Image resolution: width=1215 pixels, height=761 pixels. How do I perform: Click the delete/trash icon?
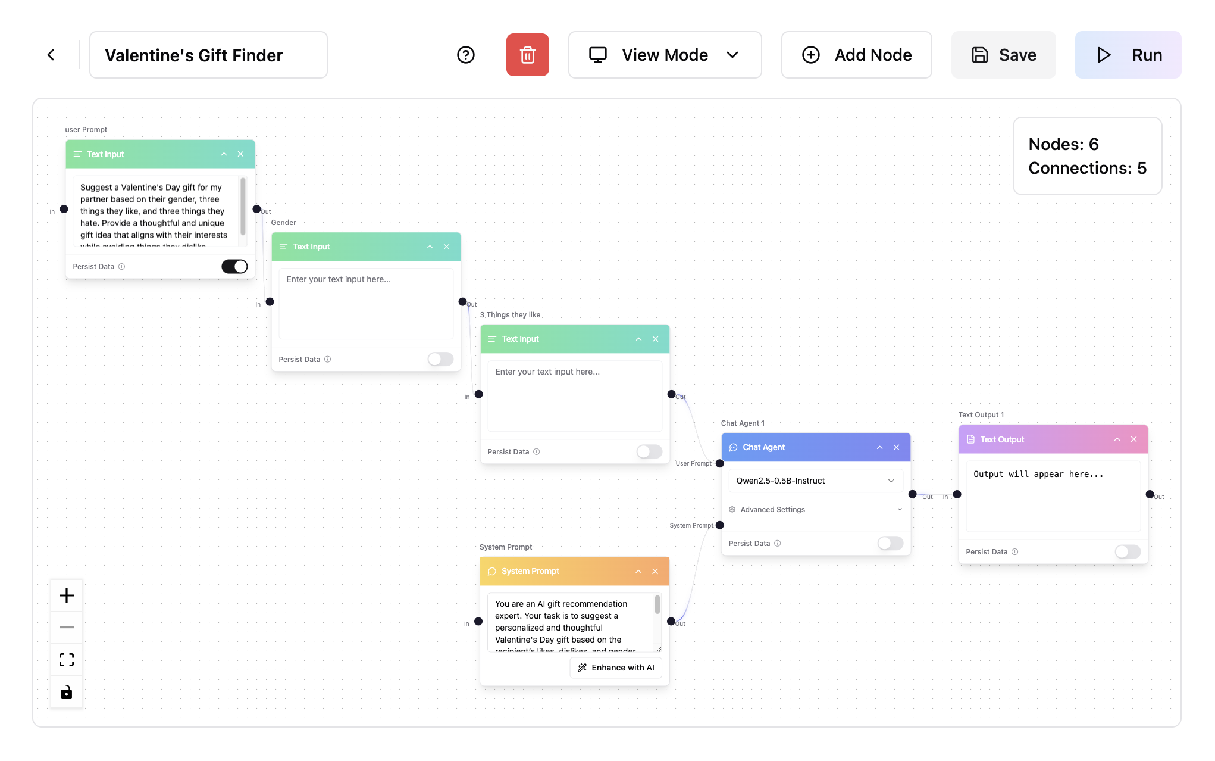[x=527, y=54]
